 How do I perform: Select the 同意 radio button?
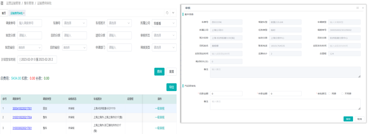[x=329, y=93]
